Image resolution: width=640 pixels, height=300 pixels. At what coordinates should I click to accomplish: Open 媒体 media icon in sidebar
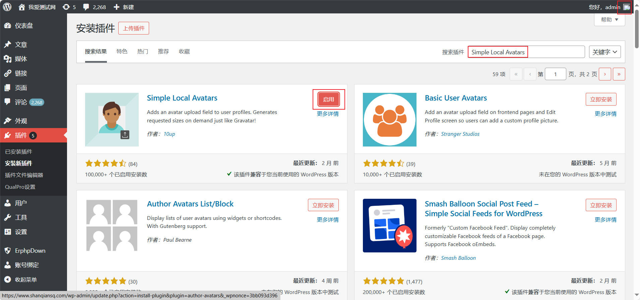[x=7, y=59]
